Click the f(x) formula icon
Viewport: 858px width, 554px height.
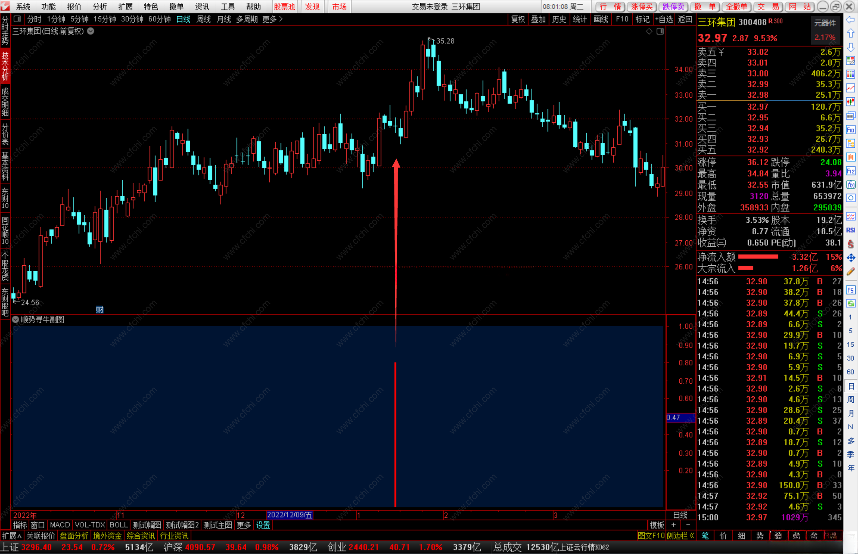coord(850,185)
